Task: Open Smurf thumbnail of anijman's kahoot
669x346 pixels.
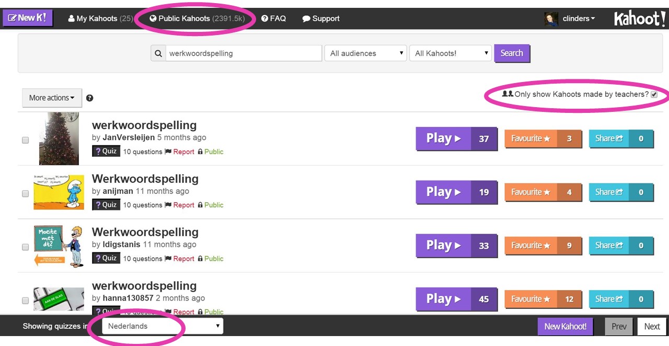Action: [x=59, y=192]
